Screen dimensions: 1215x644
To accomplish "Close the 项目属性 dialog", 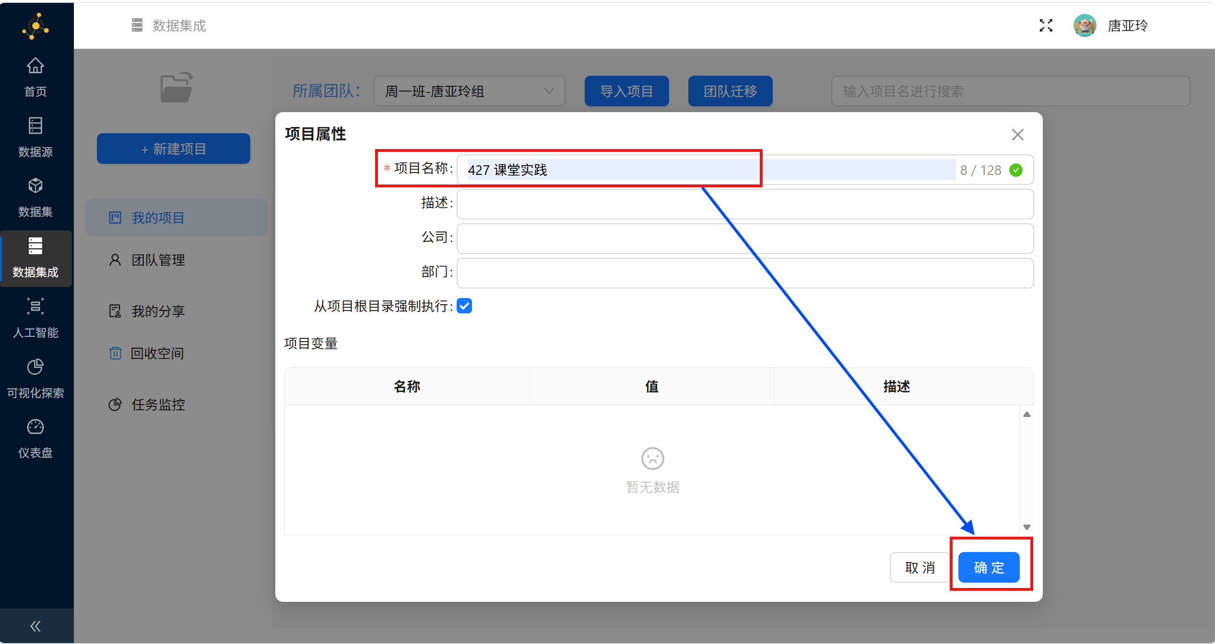I will (x=1017, y=135).
